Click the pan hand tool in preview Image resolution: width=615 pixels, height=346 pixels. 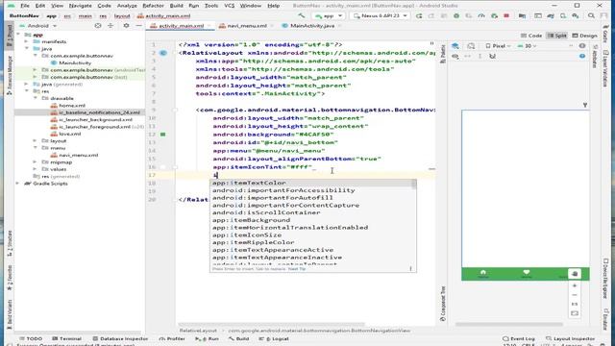coord(575,273)
